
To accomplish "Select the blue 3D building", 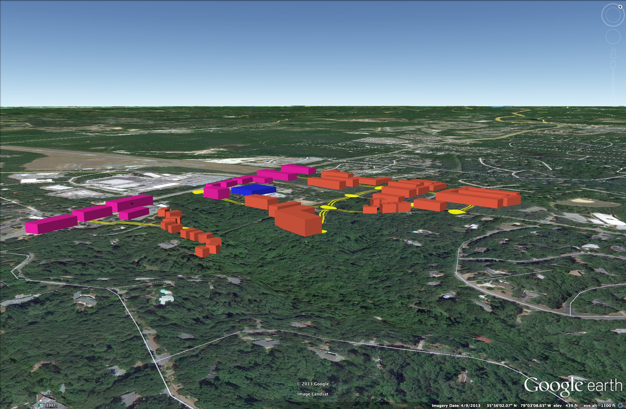I will point(253,190).
